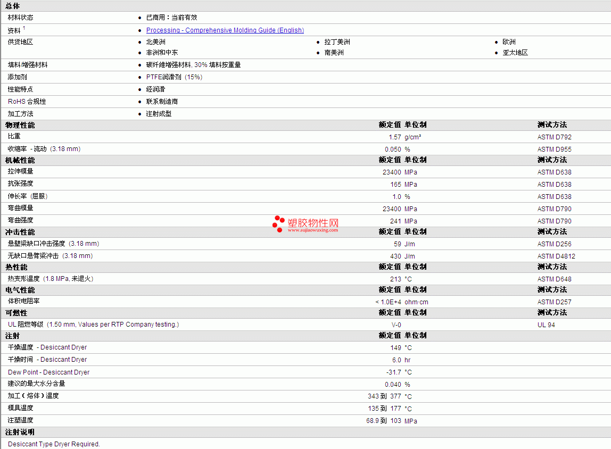Select the dew point value -31.7
The height and width of the screenshot is (449, 611).
(x=393, y=372)
